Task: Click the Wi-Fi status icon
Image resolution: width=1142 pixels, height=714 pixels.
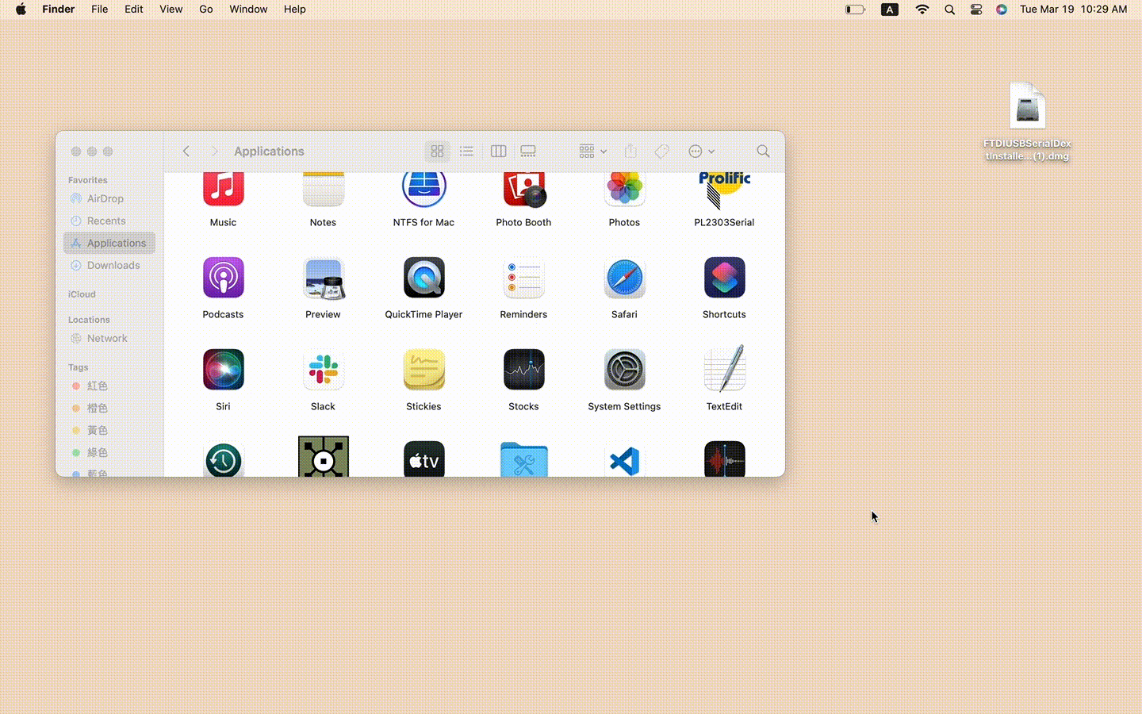Action: point(922,10)
